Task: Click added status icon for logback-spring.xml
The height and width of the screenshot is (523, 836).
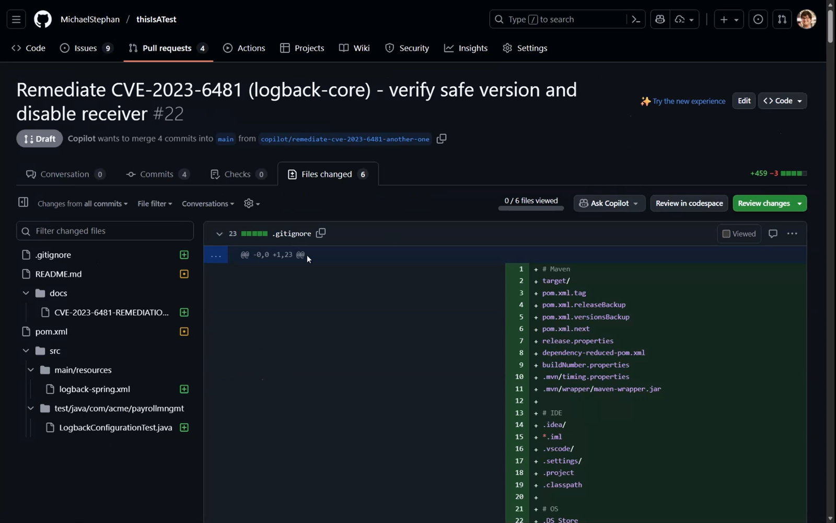Action: point(184,389)
